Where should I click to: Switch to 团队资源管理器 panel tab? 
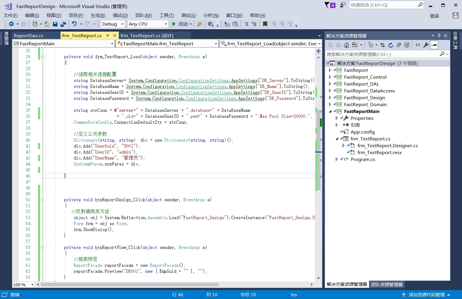coord(387,284)
